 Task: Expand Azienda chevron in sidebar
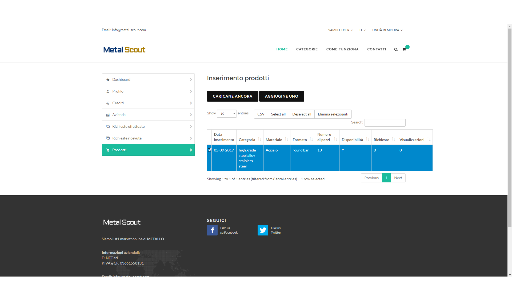pos(191,115)
